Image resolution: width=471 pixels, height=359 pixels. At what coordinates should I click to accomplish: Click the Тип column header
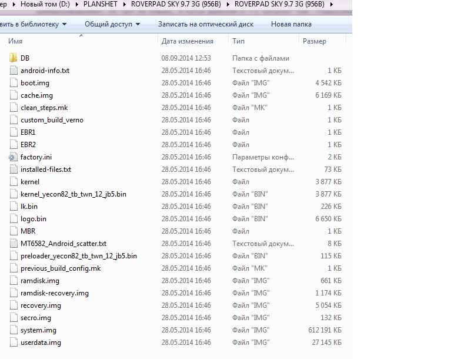pyautogui.click(x=238, y=41)
